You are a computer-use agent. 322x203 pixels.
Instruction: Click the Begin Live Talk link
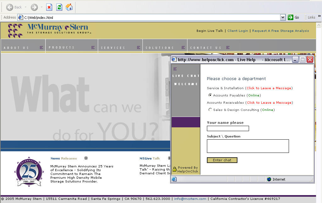point(210,31)
